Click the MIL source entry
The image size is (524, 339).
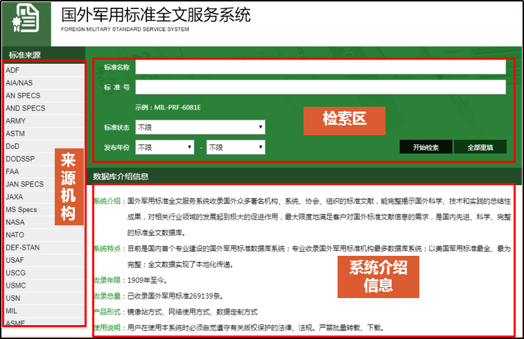(x=11, y=311)
